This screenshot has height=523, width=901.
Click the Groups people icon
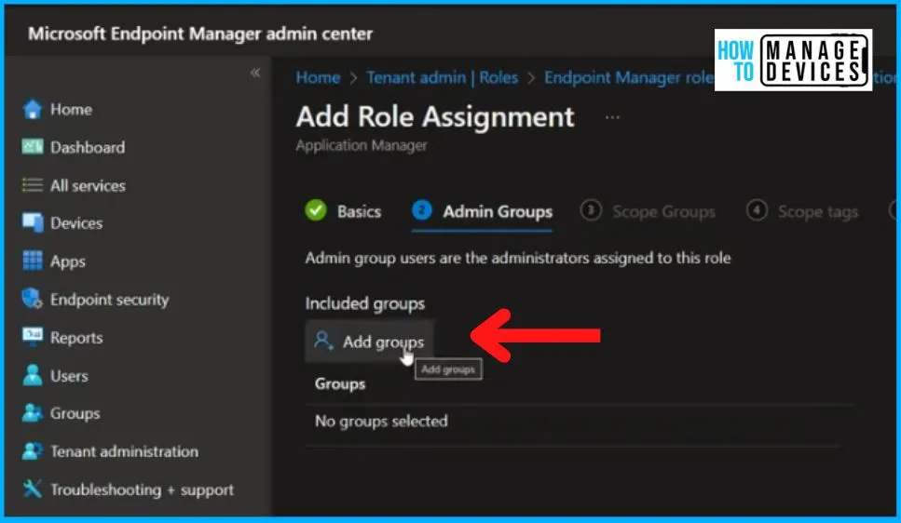(33, 413)
